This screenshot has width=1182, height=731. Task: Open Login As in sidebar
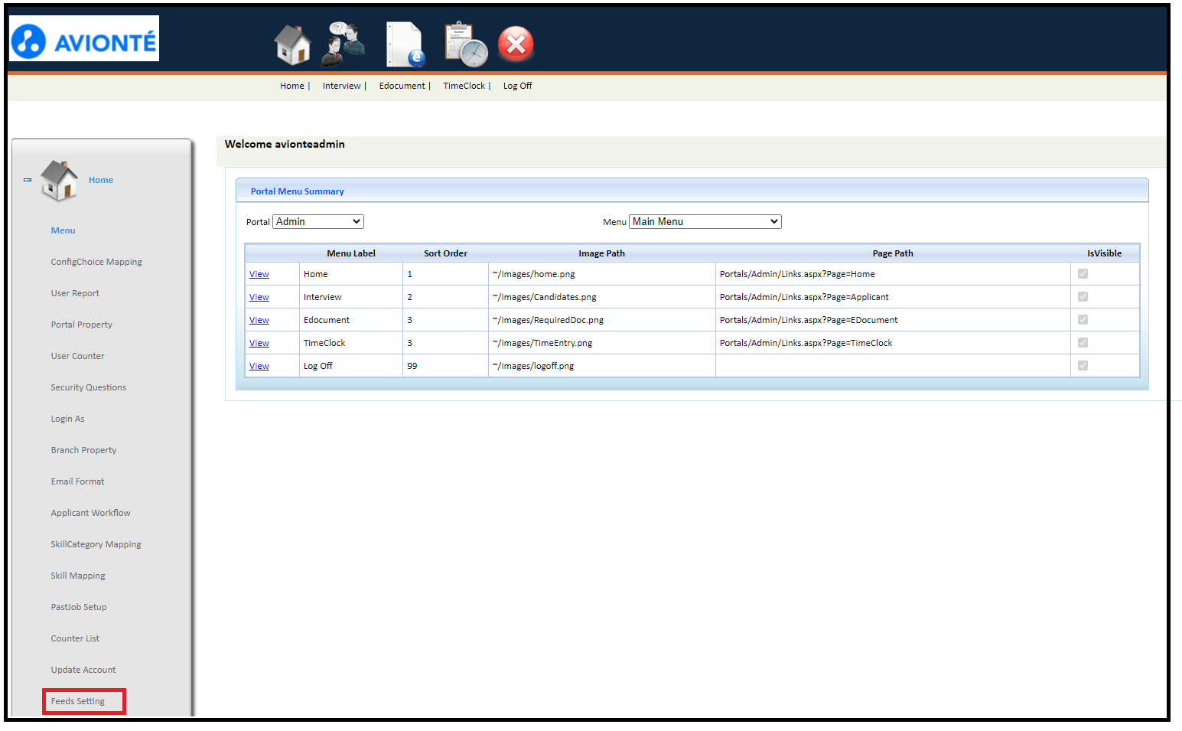68,419
